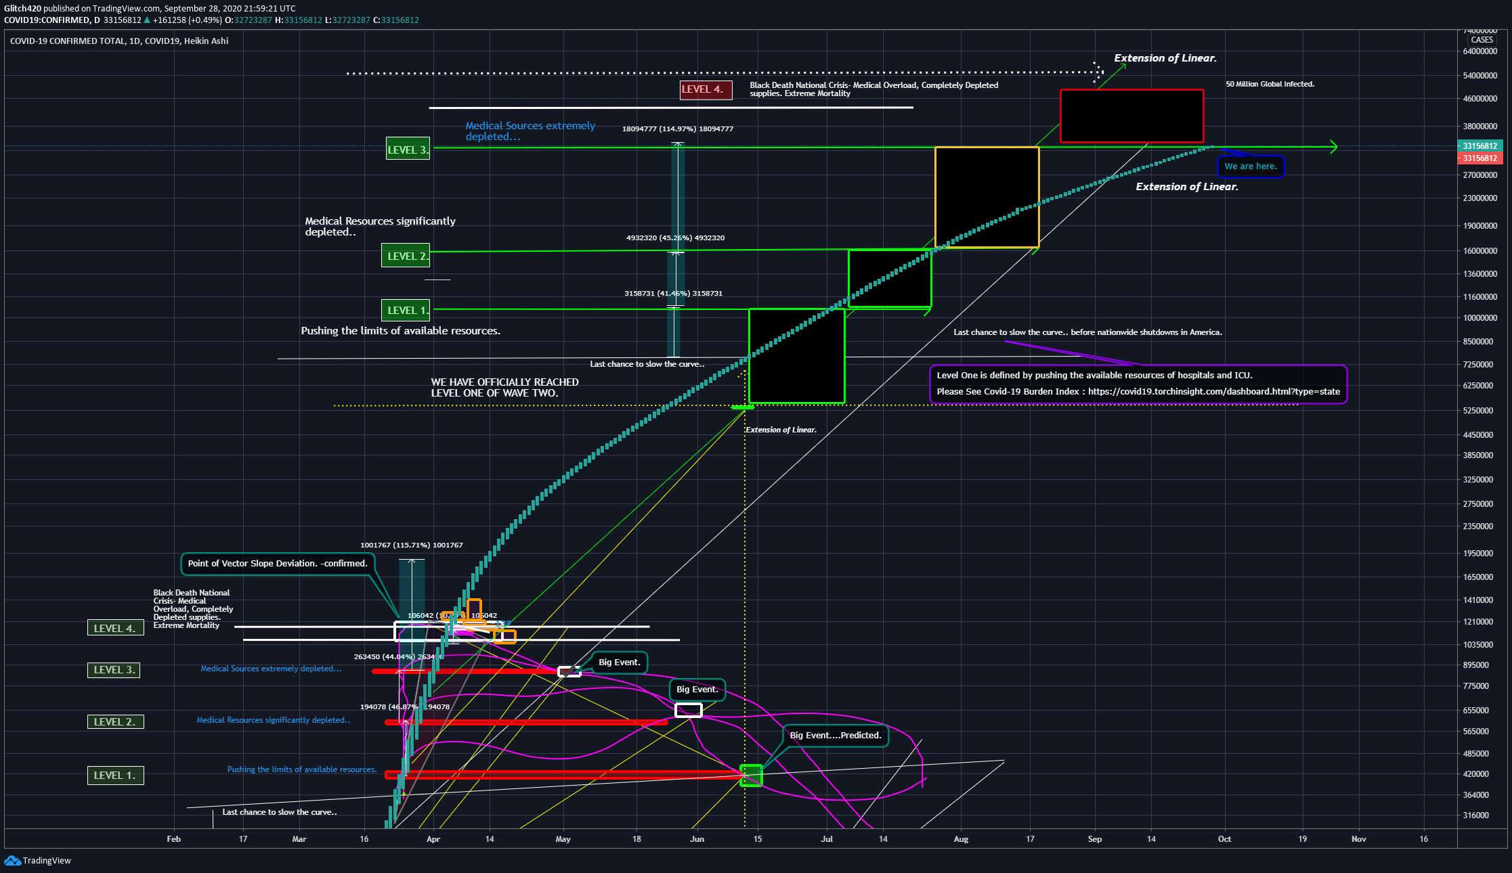
Task: Click the 54000000 value on price axis
Action: 1479,76
